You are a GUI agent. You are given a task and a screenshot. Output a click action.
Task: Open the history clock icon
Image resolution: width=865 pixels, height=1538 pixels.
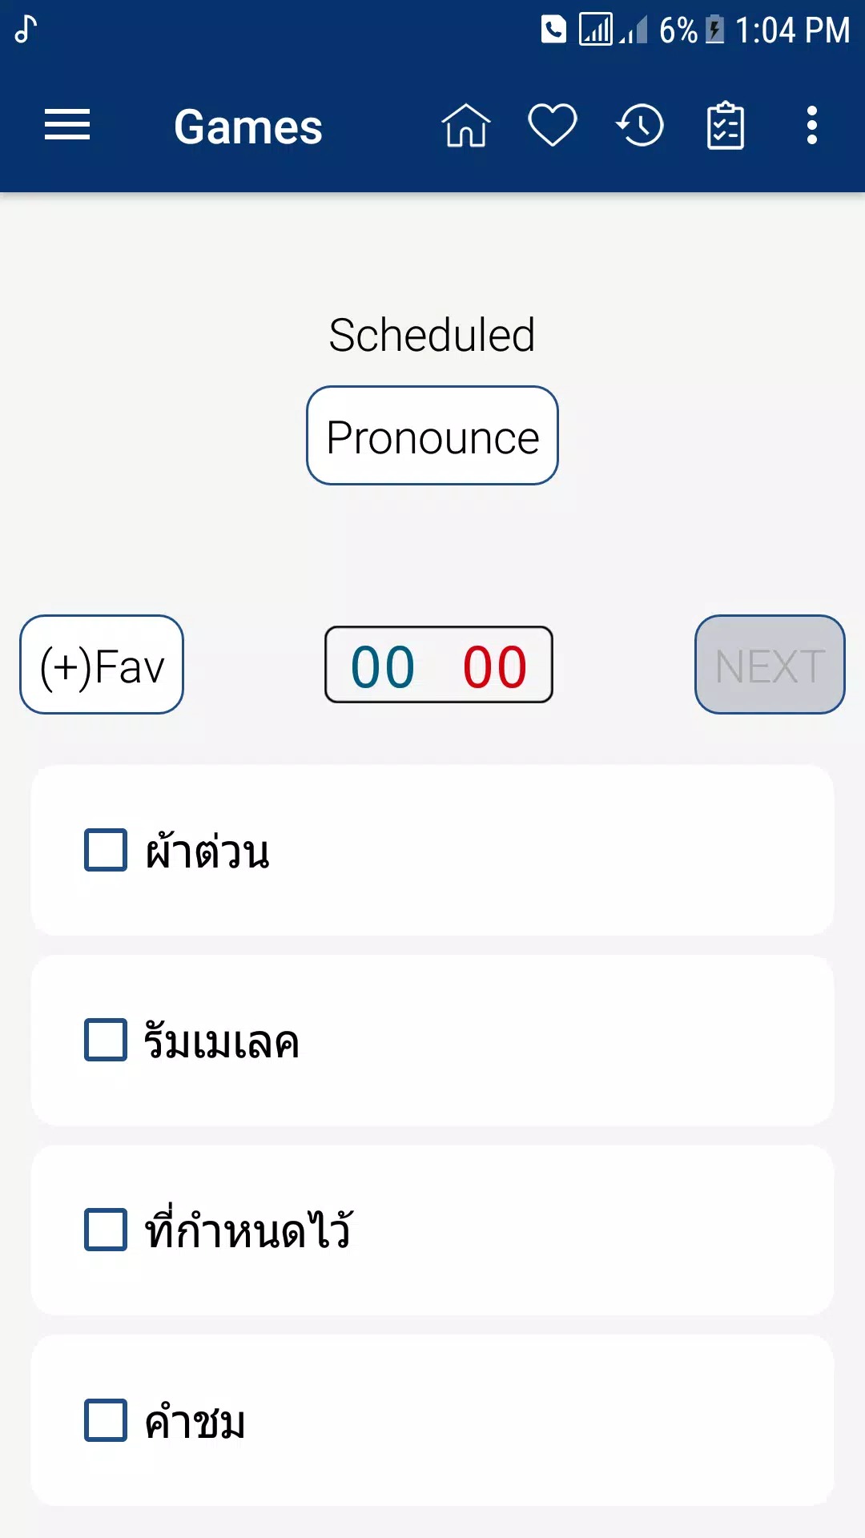point(640,126)
